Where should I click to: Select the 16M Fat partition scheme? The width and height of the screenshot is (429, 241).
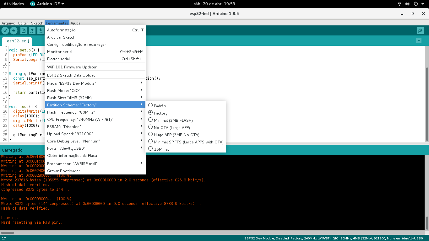point(186,149)
